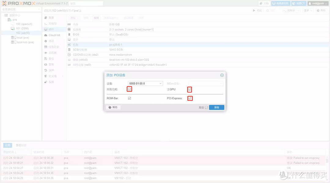Collapse the 数据中心 tree node

[x=3, y=15]
